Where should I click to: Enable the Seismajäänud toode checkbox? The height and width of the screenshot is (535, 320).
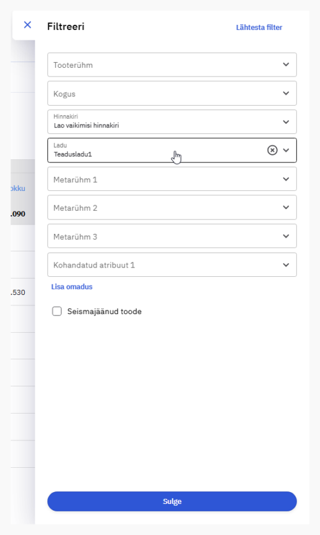57,311
